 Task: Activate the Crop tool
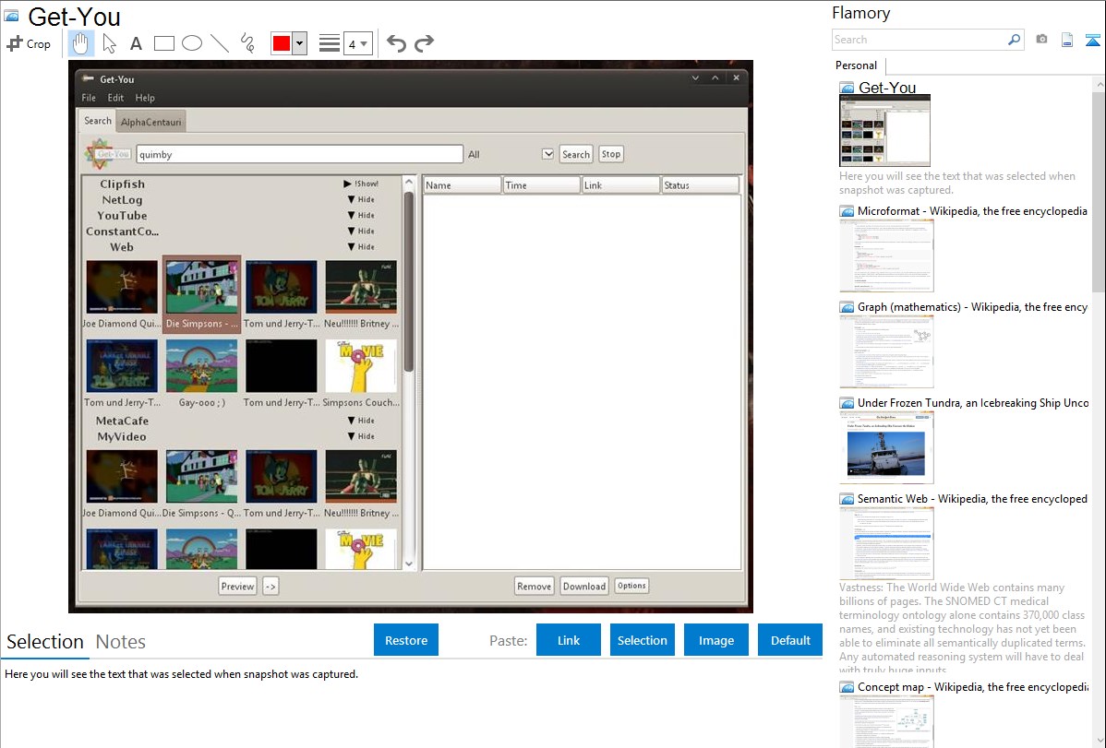(x=29, y=43)
